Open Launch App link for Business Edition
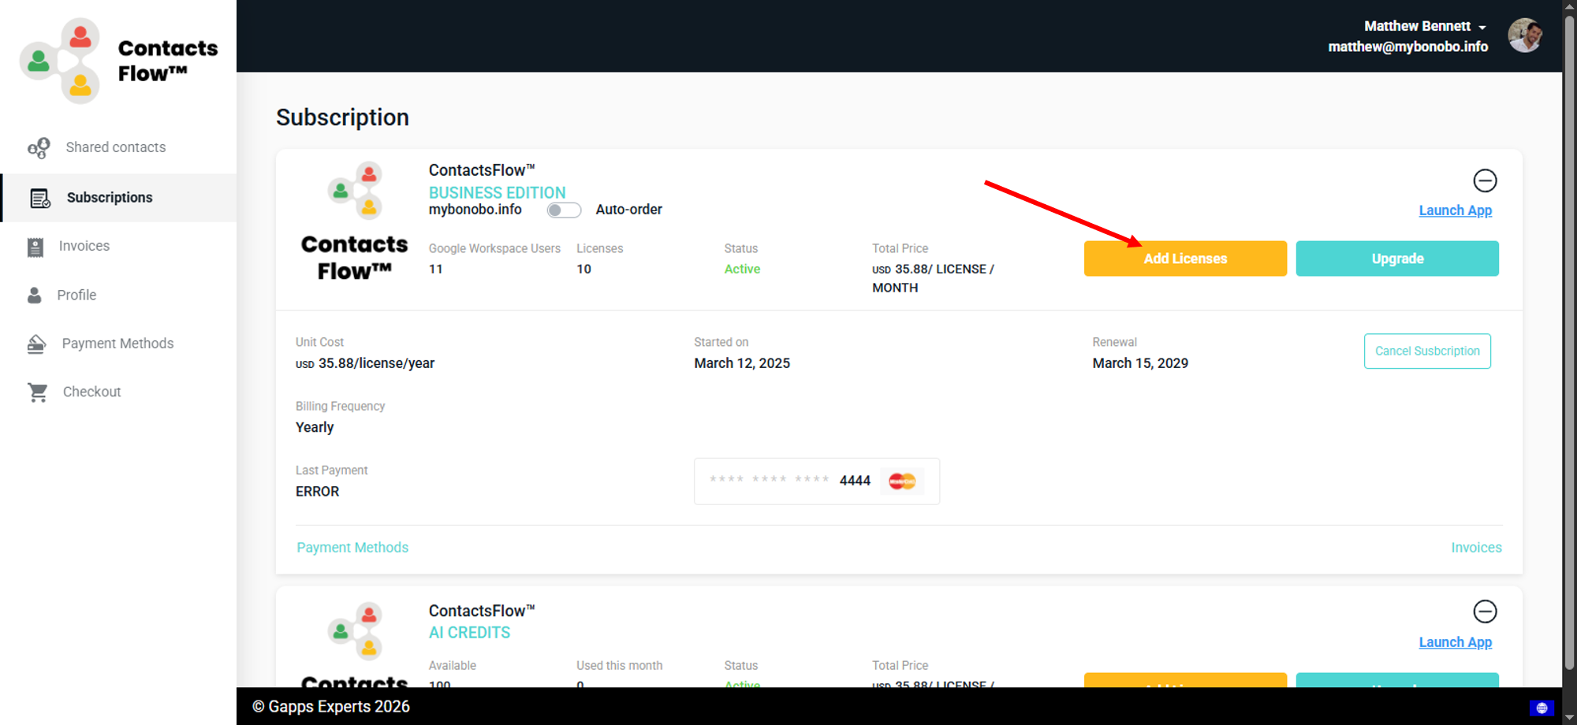 (x=1455, y=210)
